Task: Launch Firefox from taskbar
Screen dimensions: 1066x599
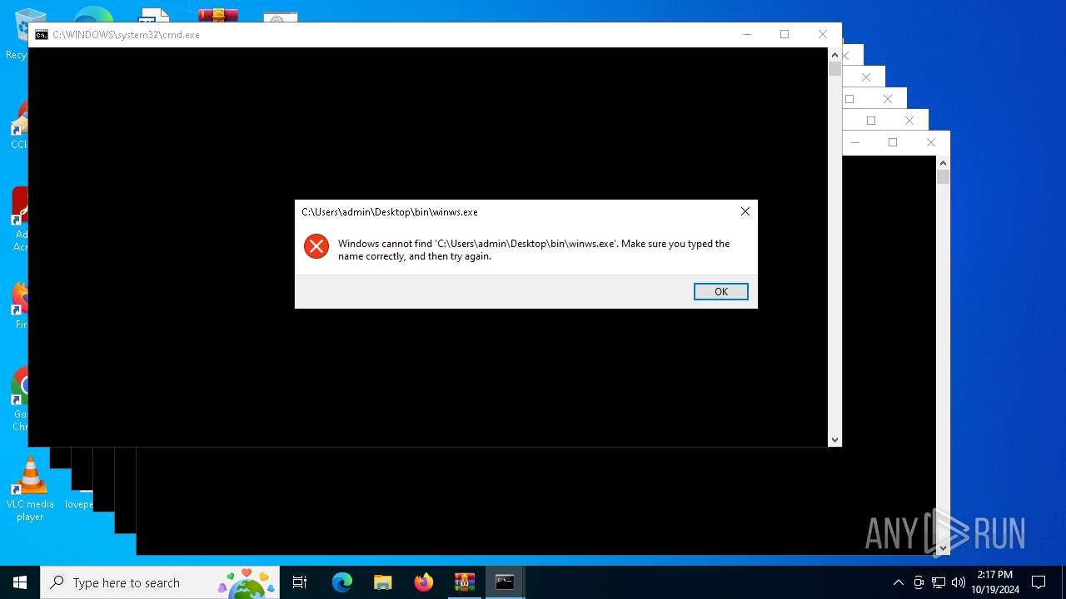Action: (x=424, y=582)
